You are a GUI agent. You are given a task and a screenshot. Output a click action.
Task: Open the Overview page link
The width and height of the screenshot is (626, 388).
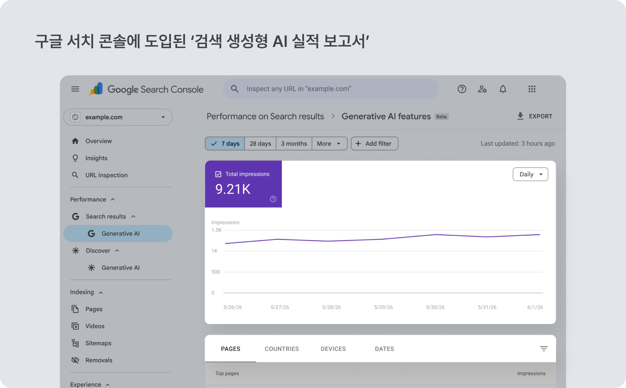pyautogui.click(x=99, y=141)
